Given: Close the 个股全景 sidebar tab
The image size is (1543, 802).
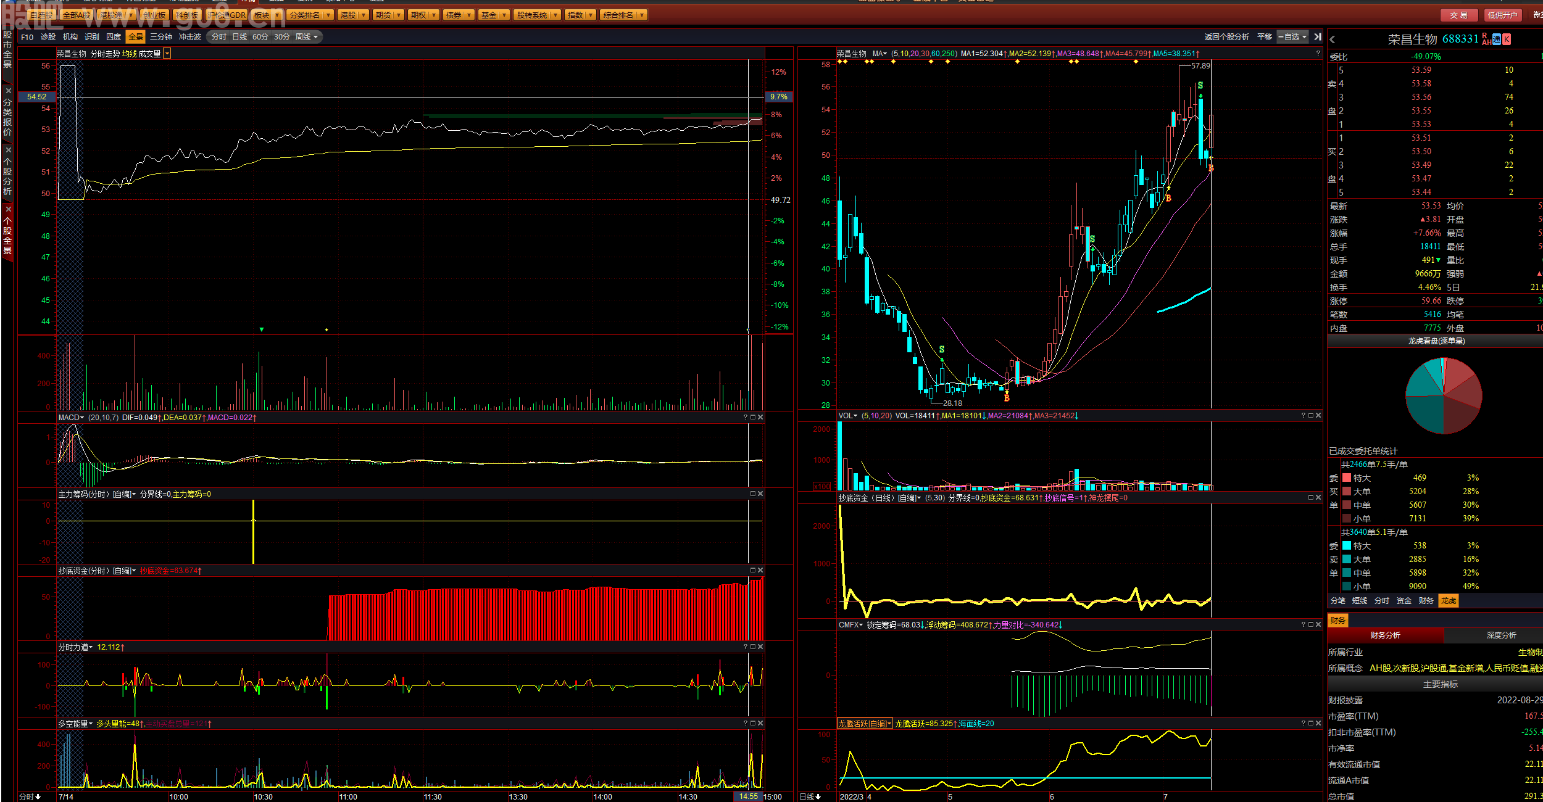Looking at the screenshot, I should [8, 210].
